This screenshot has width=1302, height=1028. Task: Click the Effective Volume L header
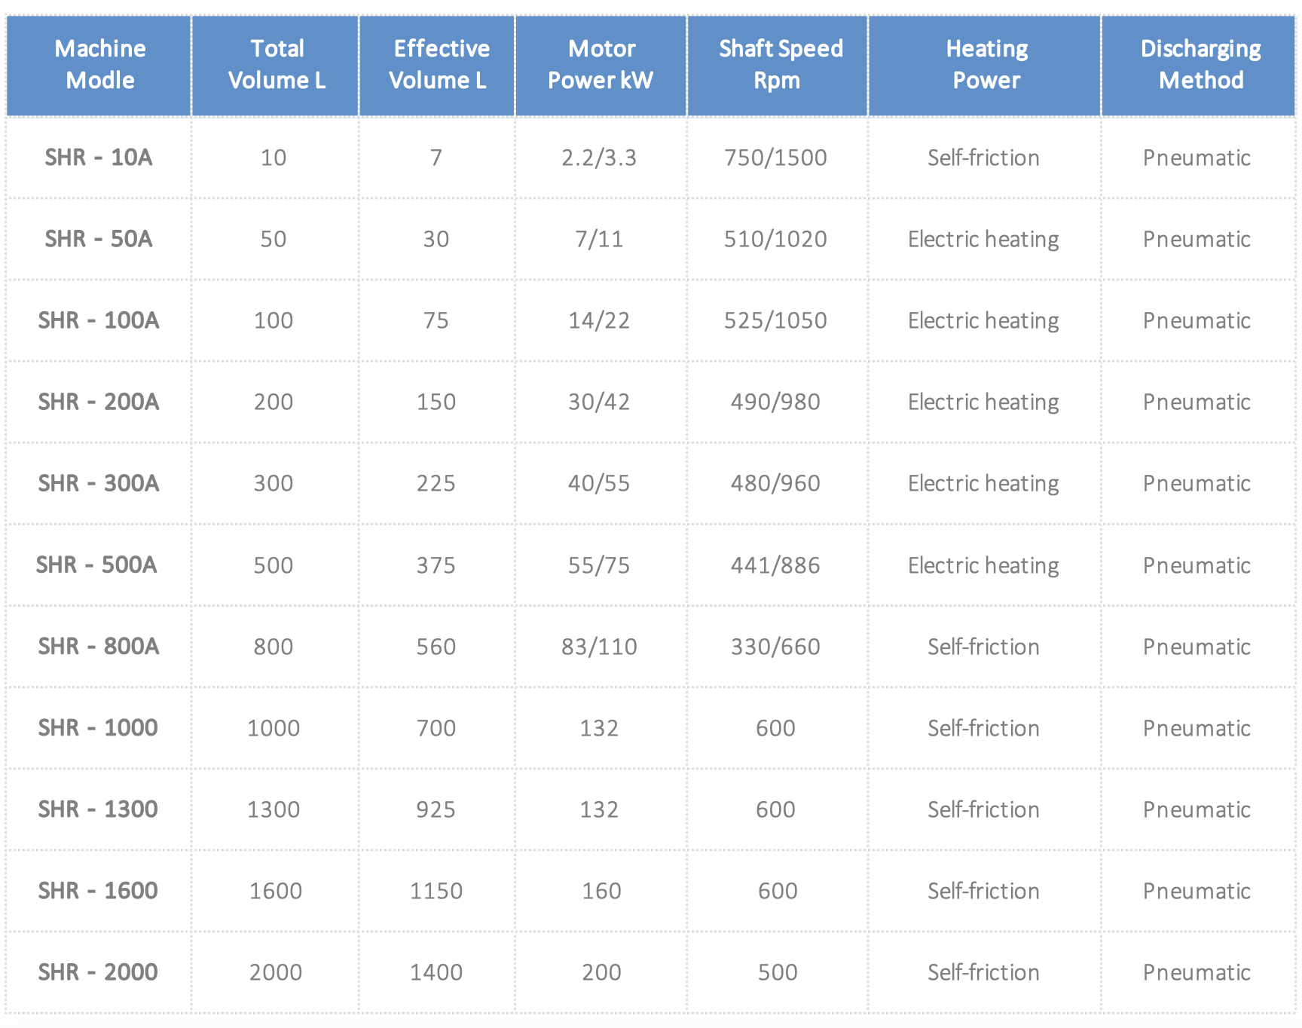point(438,65)
